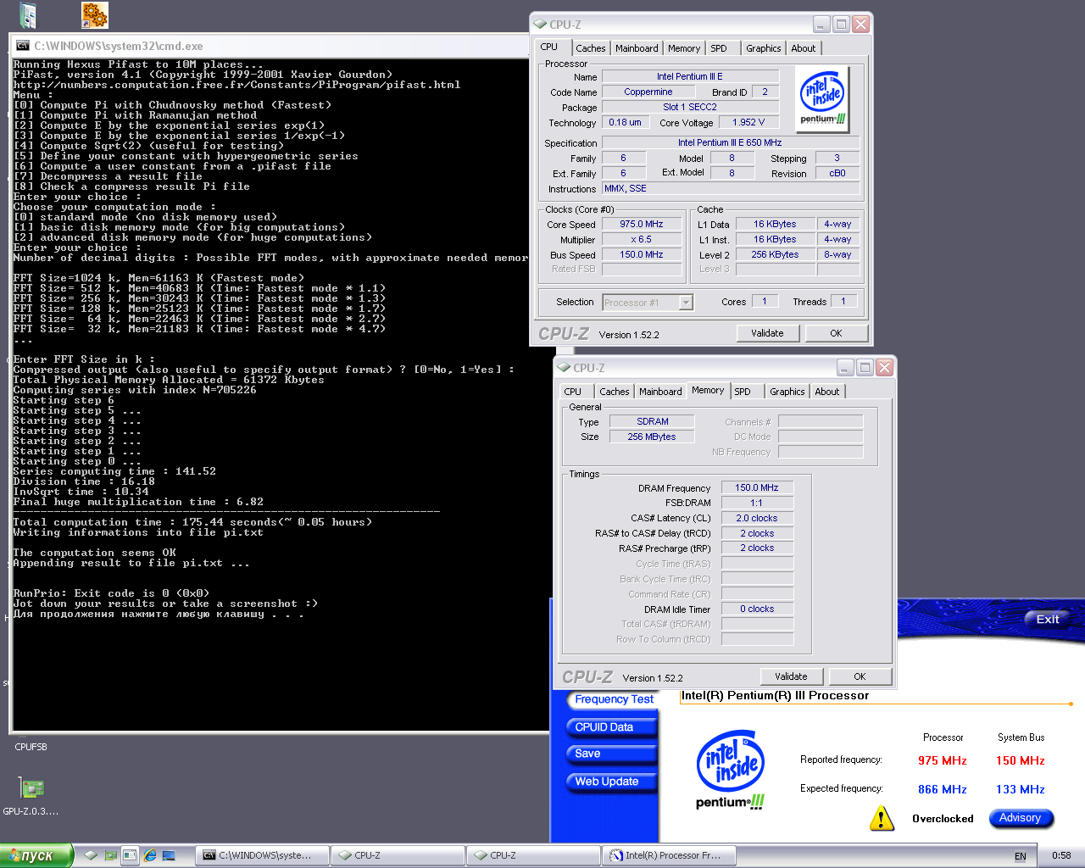The width and height of the screenshot is (1085, 868).
Task: Activate the second CPU-Z taskbar button
Action: click(x=533, y=856)
